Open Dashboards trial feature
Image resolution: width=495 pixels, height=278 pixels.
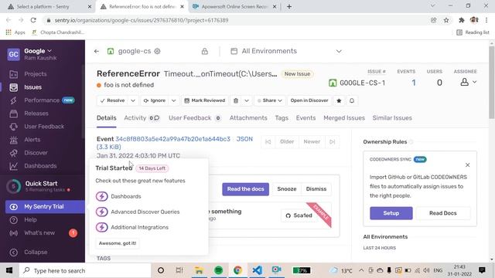(125, 196)
